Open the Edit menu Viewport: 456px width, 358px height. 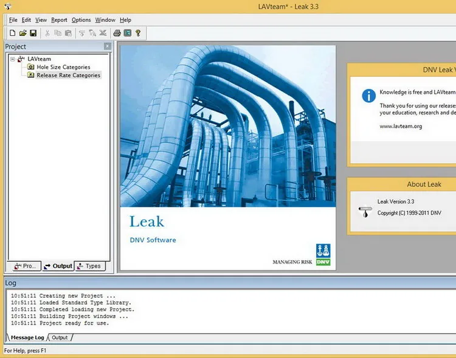pyautogui.click(x=26, y=20)
